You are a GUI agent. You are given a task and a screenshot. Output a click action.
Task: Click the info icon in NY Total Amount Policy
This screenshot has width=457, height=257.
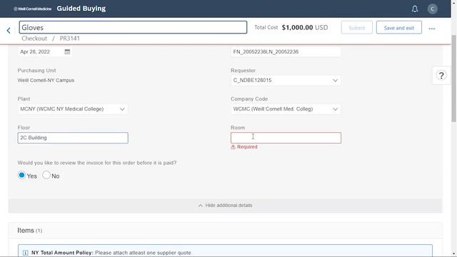[x=26, y=253]
